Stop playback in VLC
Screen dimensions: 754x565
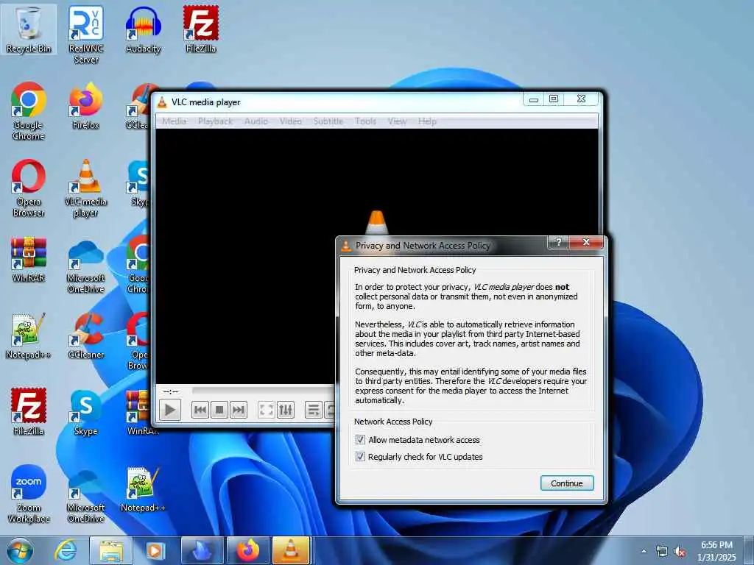(219, 410)
